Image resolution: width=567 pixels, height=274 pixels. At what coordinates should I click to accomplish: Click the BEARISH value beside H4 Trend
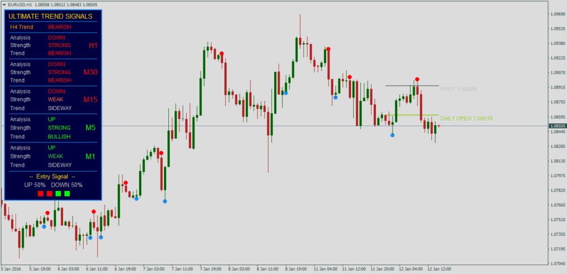pyautogui.click(x=60, y=27)
